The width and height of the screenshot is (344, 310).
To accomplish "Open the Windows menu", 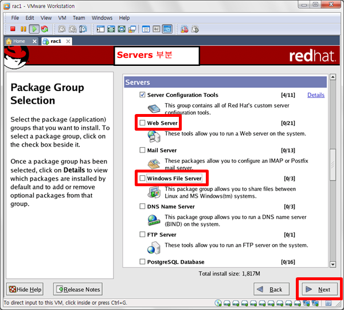I will pyautogui.click(x=102, y=18).
